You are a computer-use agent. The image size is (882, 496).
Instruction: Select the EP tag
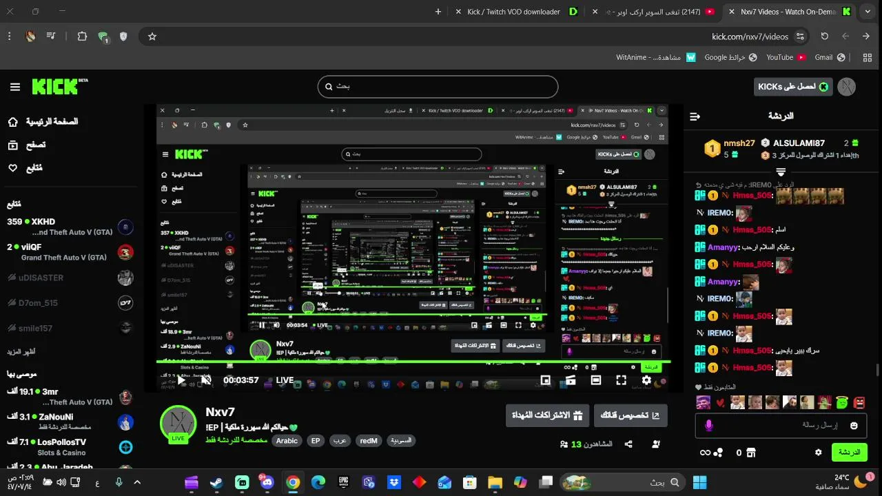tap(316, 441)
